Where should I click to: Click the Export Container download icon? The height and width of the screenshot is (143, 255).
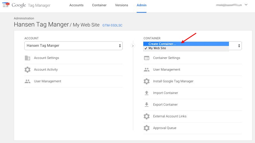click(147, 105)
